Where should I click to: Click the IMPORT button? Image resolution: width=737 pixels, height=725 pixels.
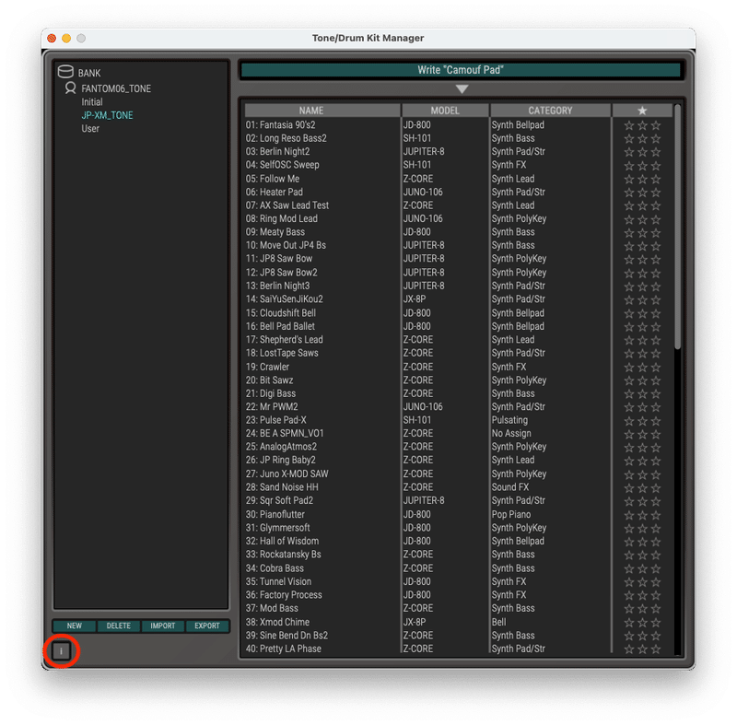pyautogui.click(x=163, y=626)
